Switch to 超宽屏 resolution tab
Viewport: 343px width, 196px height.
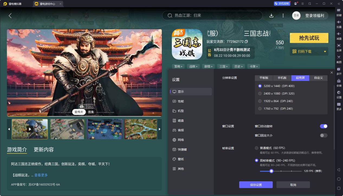[x=300, y=78]
